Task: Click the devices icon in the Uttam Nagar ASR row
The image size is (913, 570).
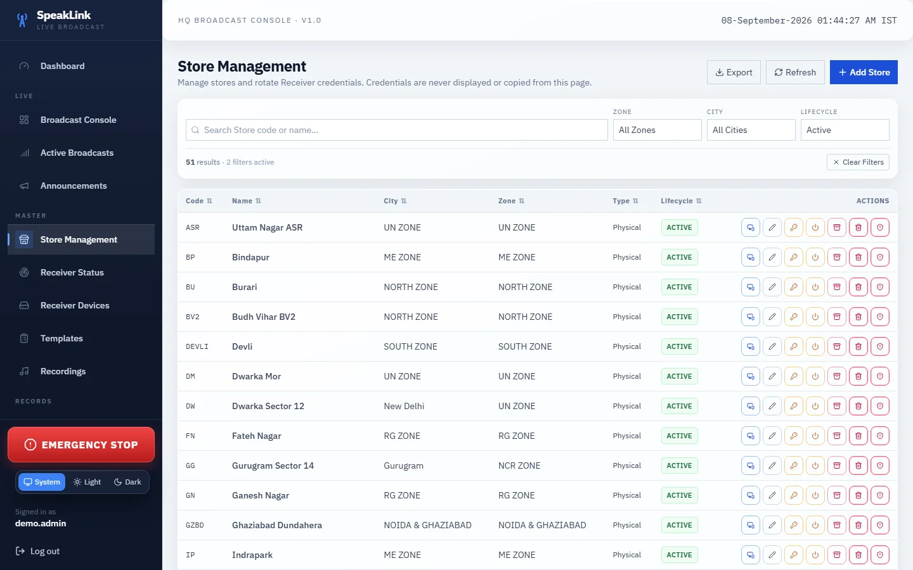Action: click(751, 227)
